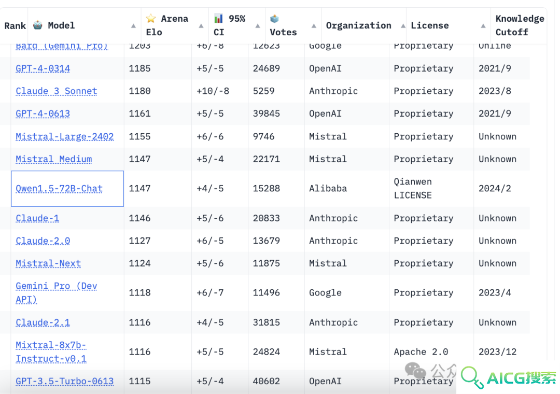Select the Elo score 1180

pos(139,91)
